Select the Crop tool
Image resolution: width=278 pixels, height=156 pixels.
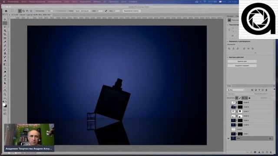5,34
